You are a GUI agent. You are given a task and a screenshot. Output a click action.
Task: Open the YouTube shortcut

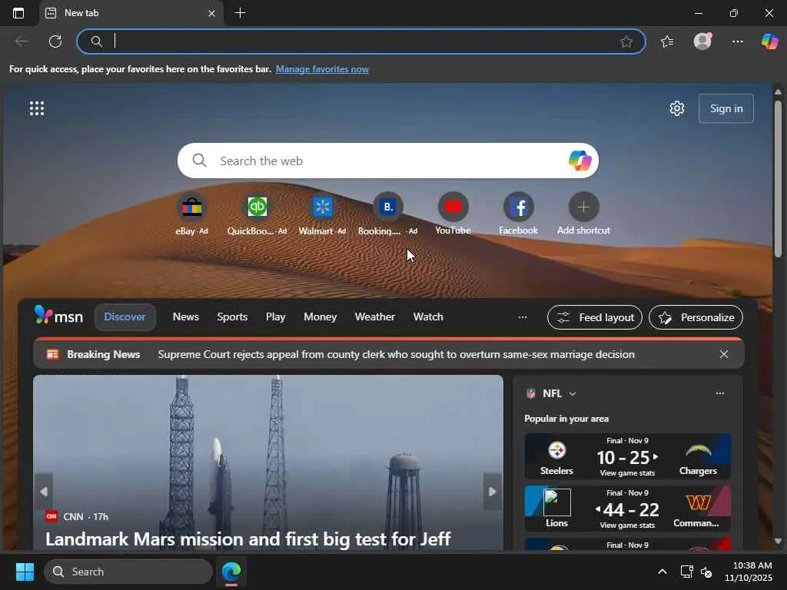(x=453, y=214)
